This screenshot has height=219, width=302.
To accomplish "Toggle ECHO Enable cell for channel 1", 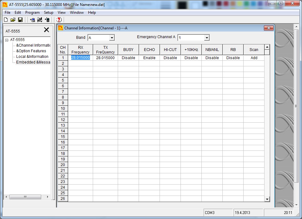I will pos(149,58).
